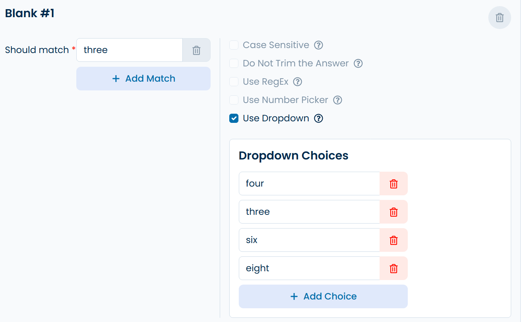The image size is (523, 322).
Task: Select the "eight" choice text field
Action: [x=309, y=268]
